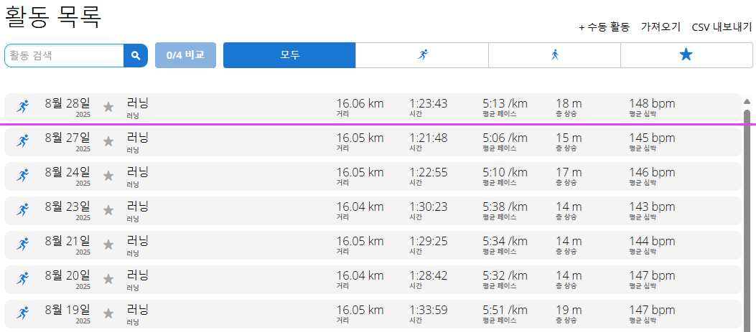
Task: Select the running filter tab
Action: [422, 55]
